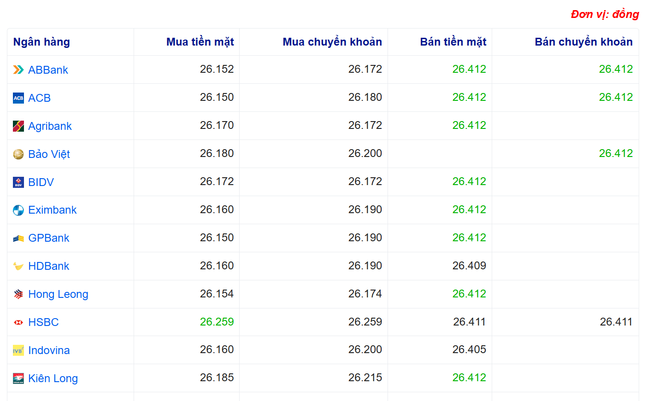Click the ABBank logo icon
647x401 pixels.
coord(18,70)
